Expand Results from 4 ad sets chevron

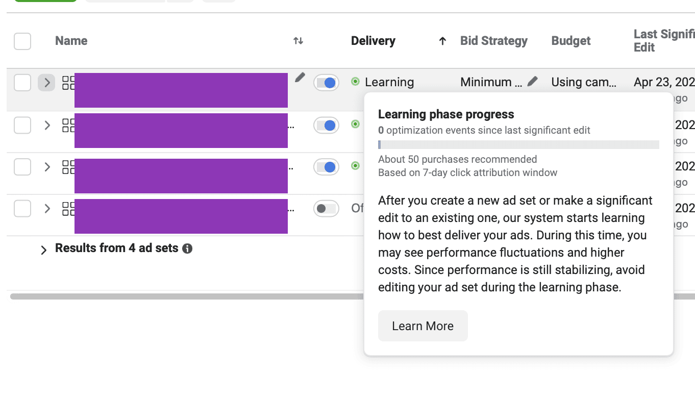[x=44, y=250]
